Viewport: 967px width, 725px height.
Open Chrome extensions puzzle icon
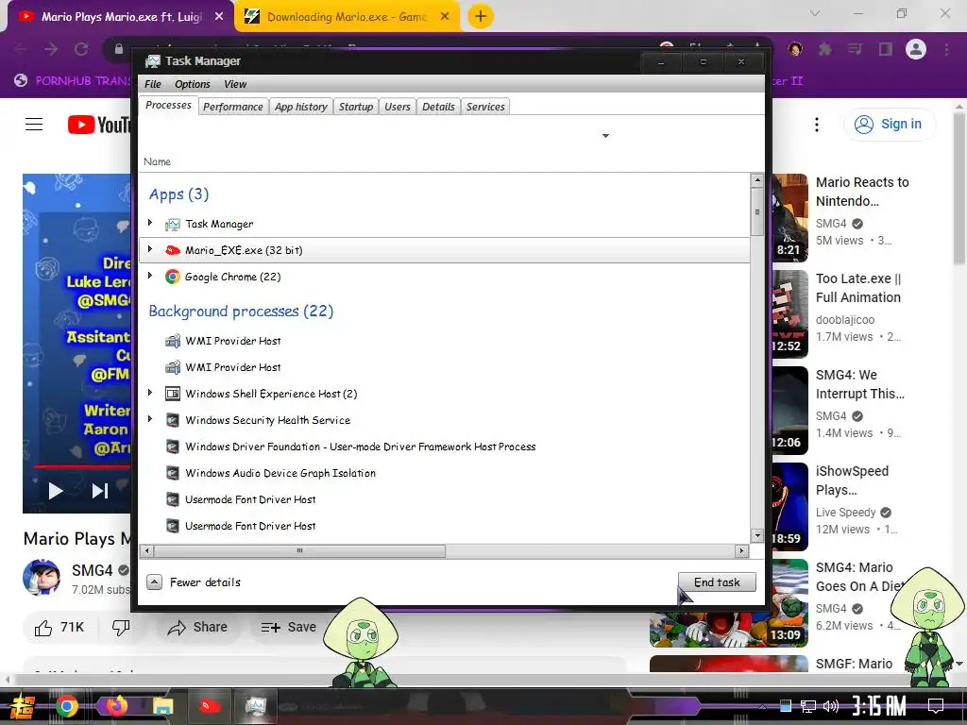coord(825,49)
